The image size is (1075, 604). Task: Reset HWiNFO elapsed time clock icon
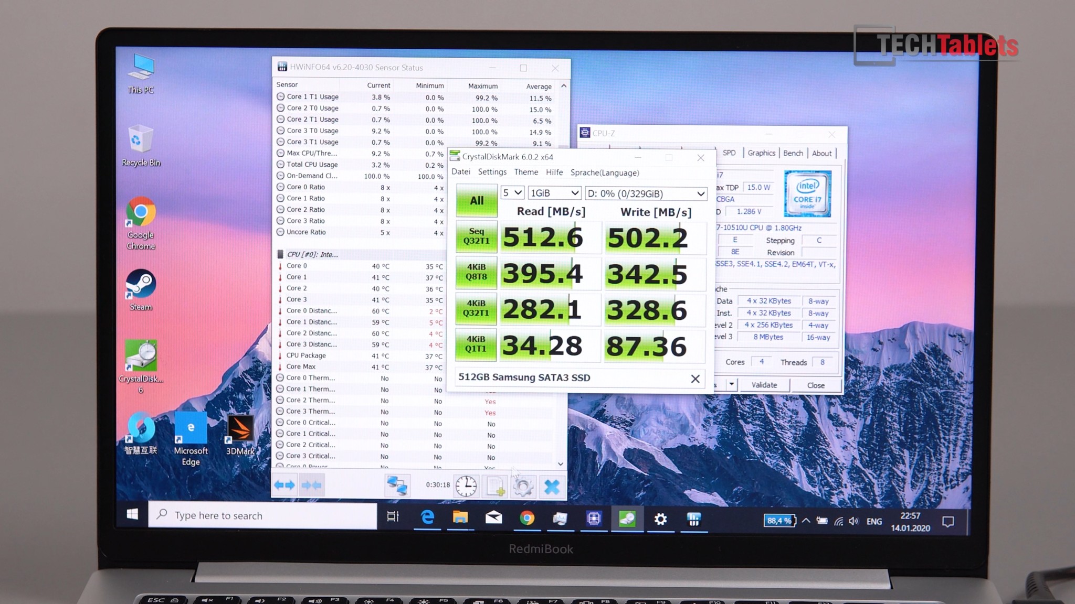(x=466, y=486)
